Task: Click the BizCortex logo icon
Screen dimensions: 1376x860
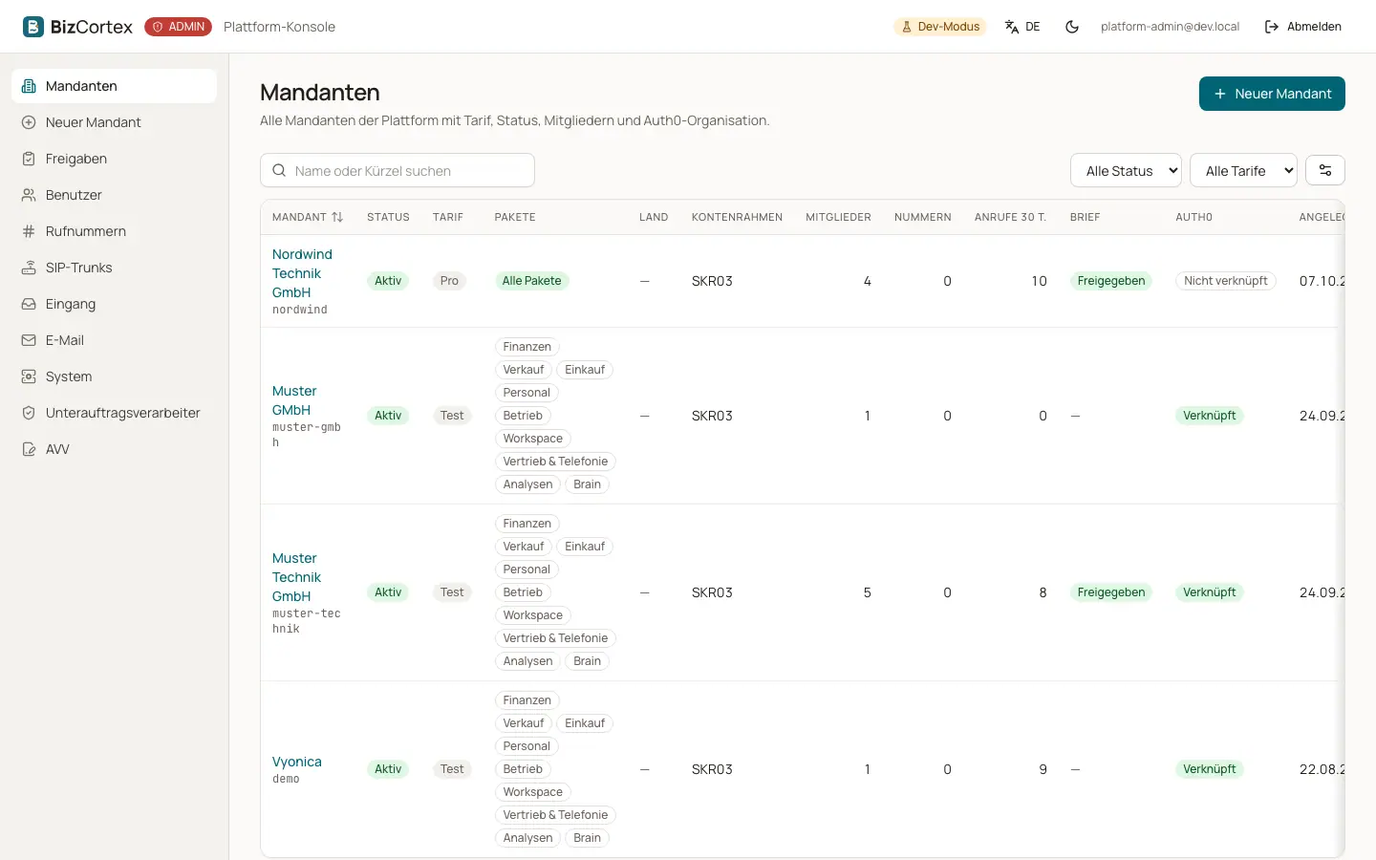Action: (33, 27)
